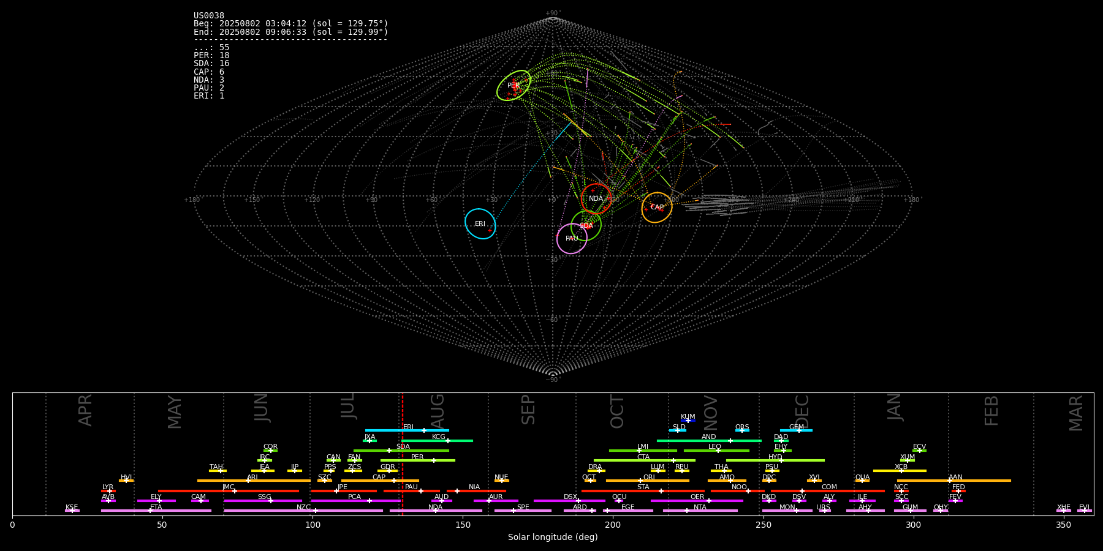Viewport: 1103px width, 551px height.
Task: Click the 'NDA: 3' legend count
Action: pyautogui.click(x=209, y=80)
